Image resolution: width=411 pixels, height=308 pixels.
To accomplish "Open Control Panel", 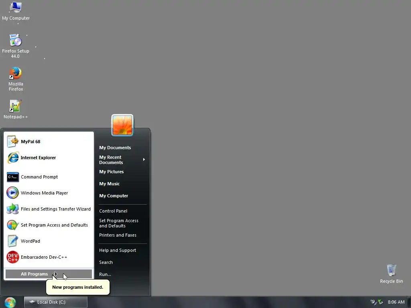I will point(122,211).
